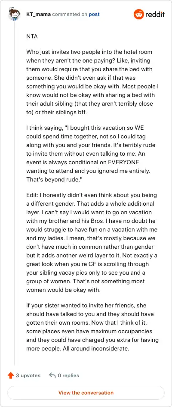View the conversation button
This screenshot has width=172, height=407.
click(x=86, y=393)
